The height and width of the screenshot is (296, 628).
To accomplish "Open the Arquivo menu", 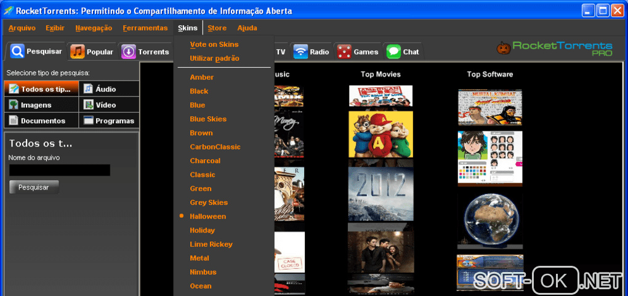I will click(x=22, y=28).
